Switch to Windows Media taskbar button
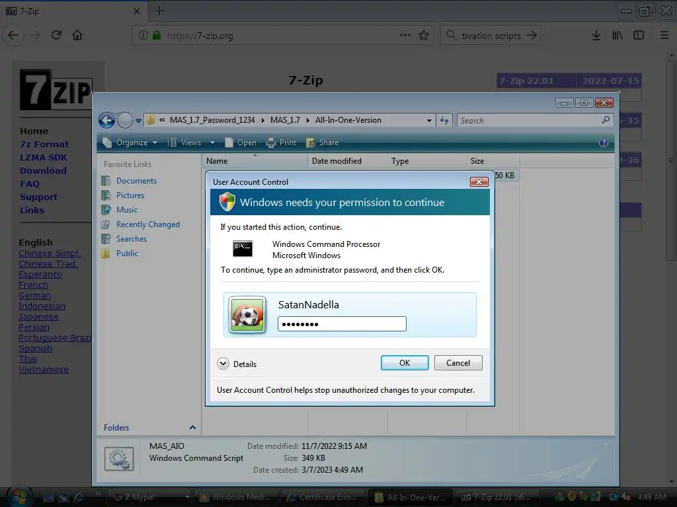 click(x=236, y=497)
